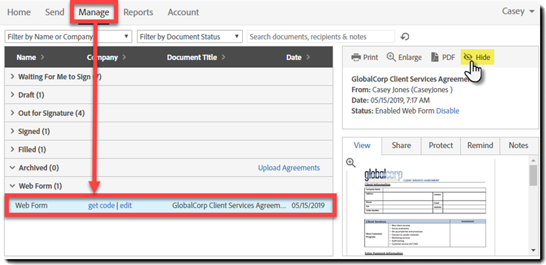Open Filter by Name or Company dropdown
Screen dimensions: 546x265
point(68,37)
